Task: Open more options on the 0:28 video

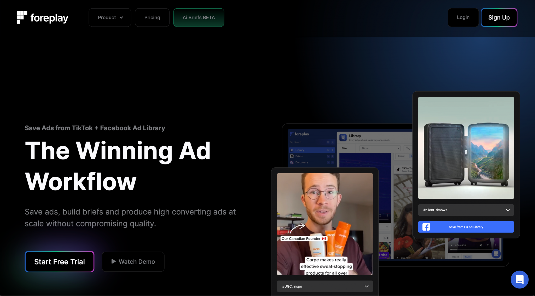Action: [x=496, y=245]
